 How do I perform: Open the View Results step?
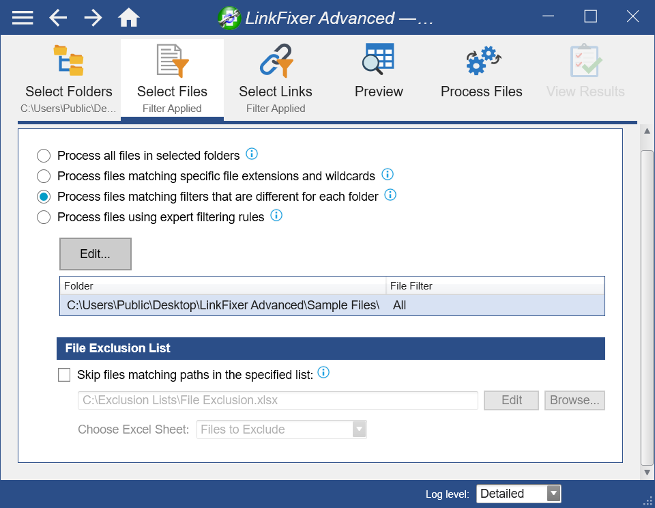[x=585, y=71]
